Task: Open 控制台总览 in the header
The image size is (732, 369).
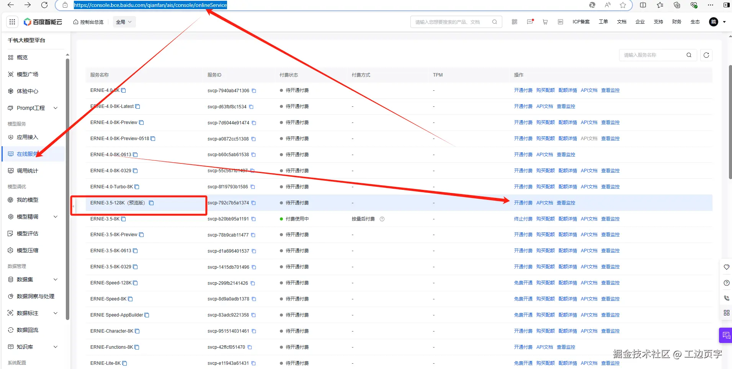Action: pos(88,22)
